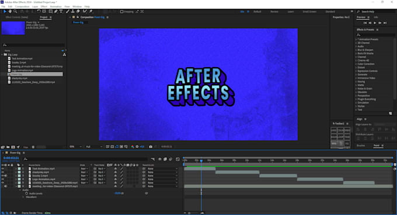The image size is (397, 215).
Task: Jump to last frame in Preview panel
Action: [385, 23]
